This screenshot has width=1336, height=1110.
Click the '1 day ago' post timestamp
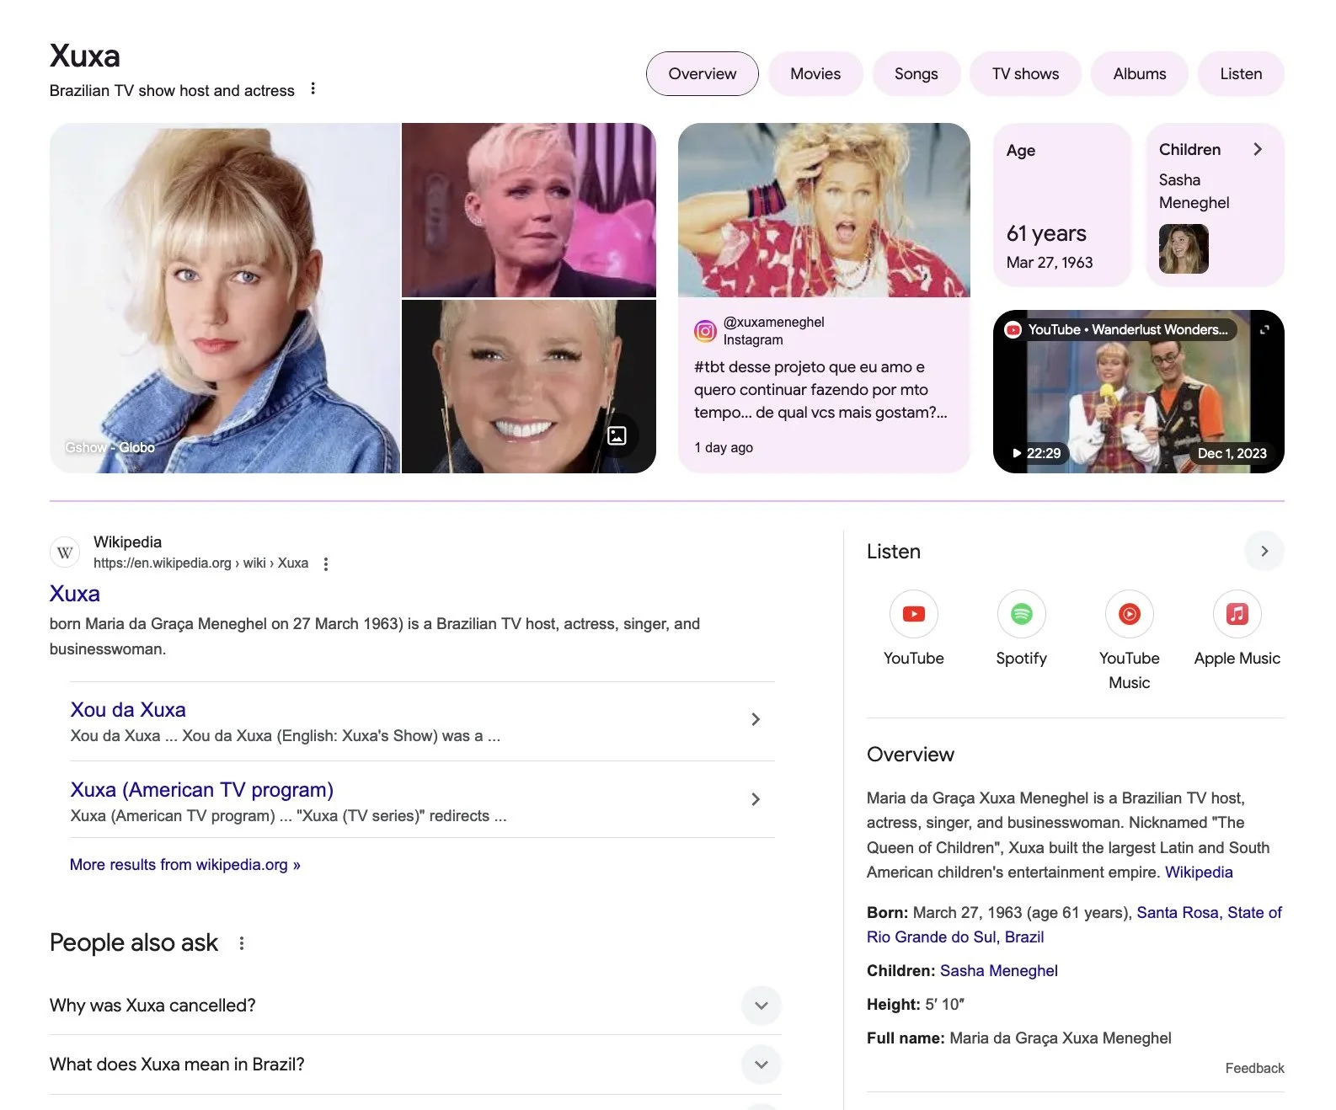(x=724, y=447)
